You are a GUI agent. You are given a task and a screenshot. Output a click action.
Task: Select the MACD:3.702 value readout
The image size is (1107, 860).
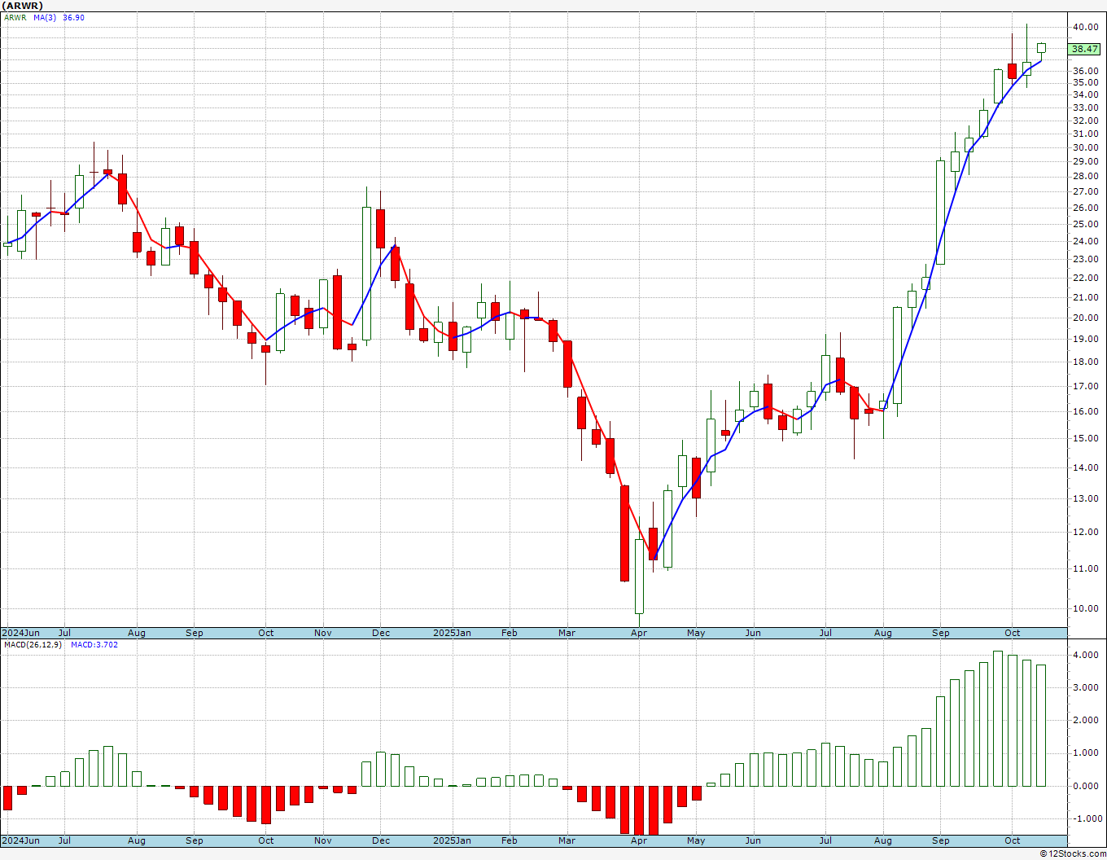pos(94,645)
